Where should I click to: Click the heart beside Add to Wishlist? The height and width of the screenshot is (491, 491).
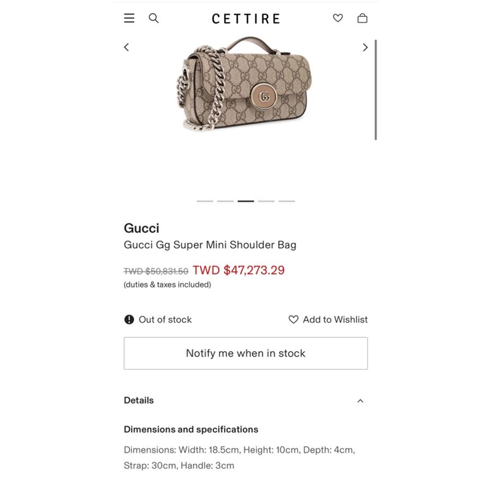point(294,319)
